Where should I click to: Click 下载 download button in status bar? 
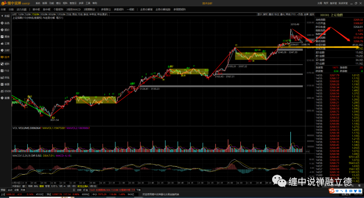tap(139, 190)
